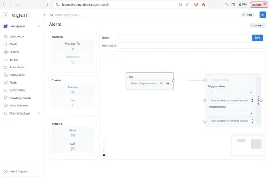Open browser extensions puzzle icon
Image resolution: width=269 pixels, height=179 pixels.
click(x=226, y=5)
